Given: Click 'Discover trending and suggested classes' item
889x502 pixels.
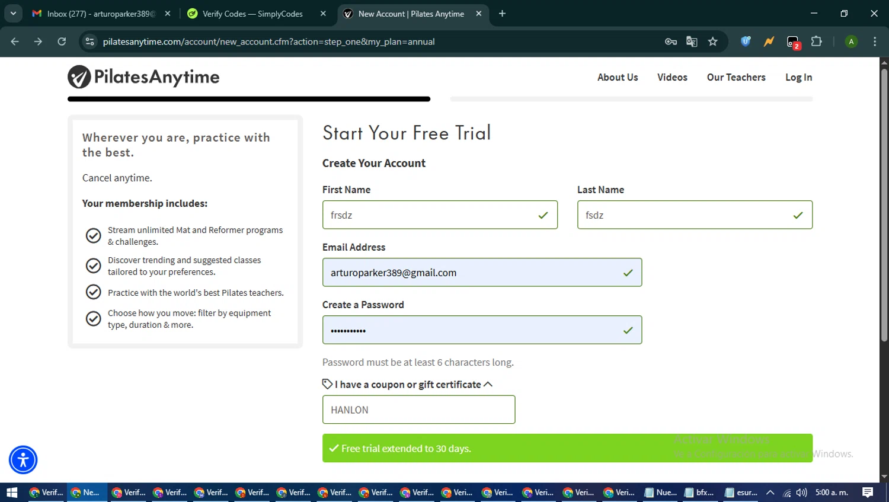Looking at the screenshot, I should coord(184,266).
